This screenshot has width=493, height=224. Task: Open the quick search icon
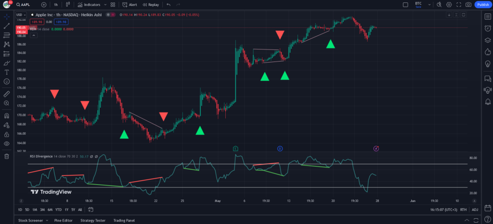(439, 5)
